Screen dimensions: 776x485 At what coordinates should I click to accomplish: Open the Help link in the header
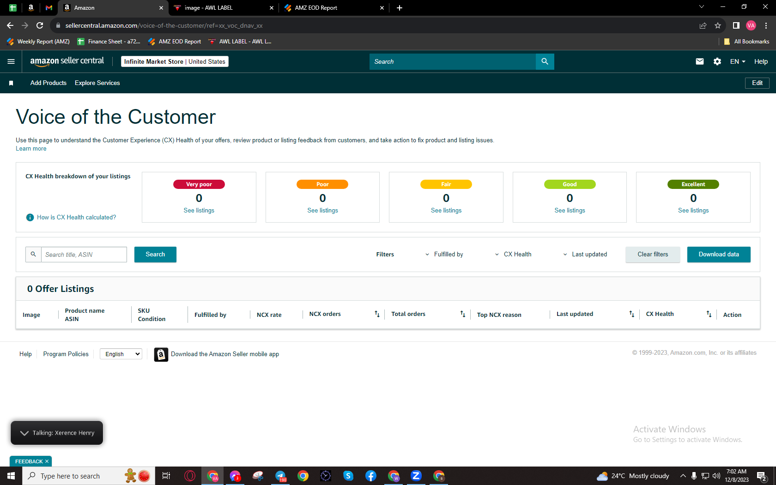(761, 61)
